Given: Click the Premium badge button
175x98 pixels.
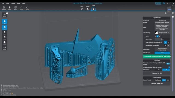Looking at the screenshot, I should coord(158,4).
